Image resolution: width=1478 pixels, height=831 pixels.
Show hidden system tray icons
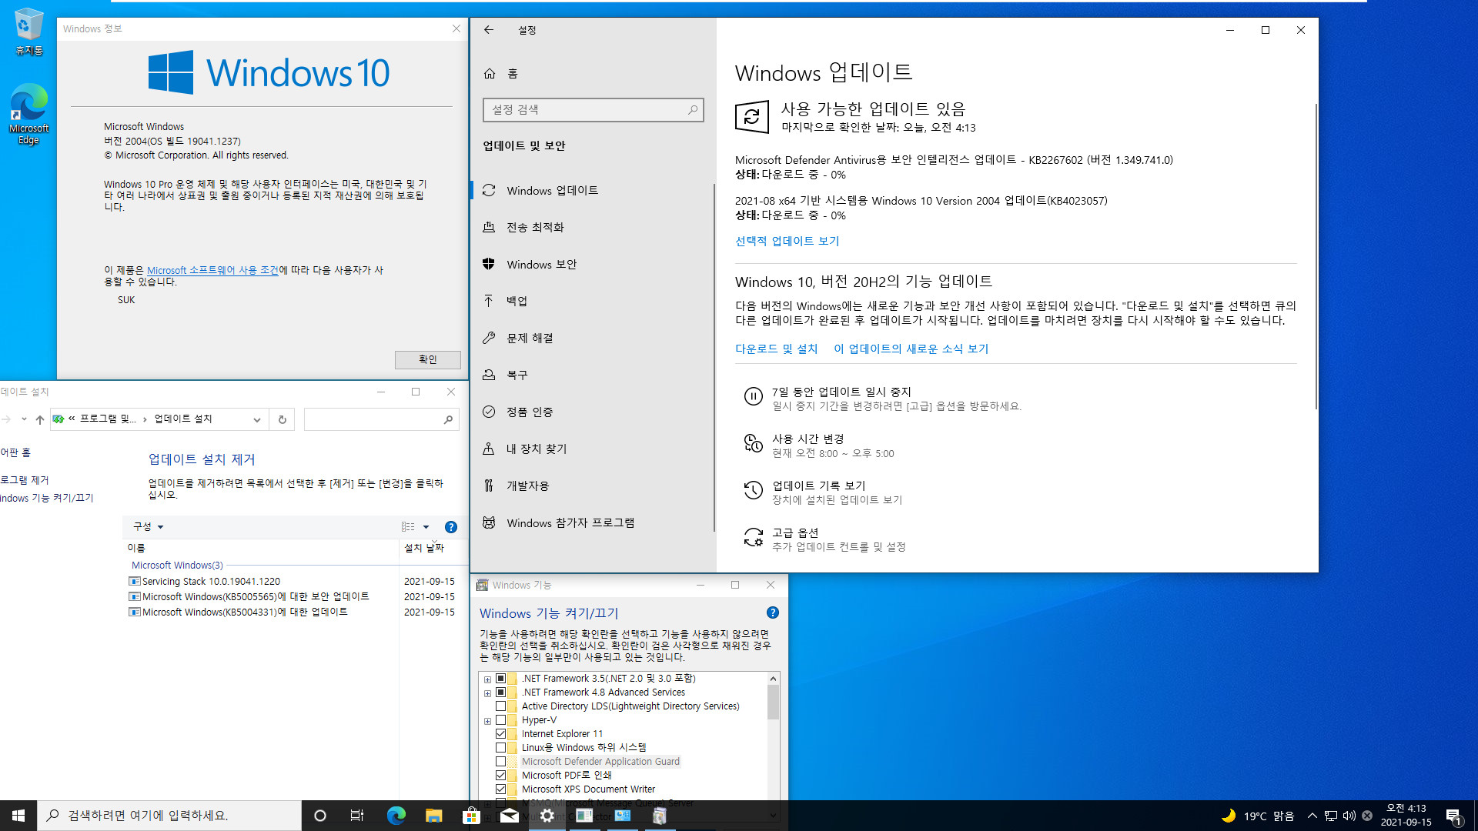(x=1312, y=816)
